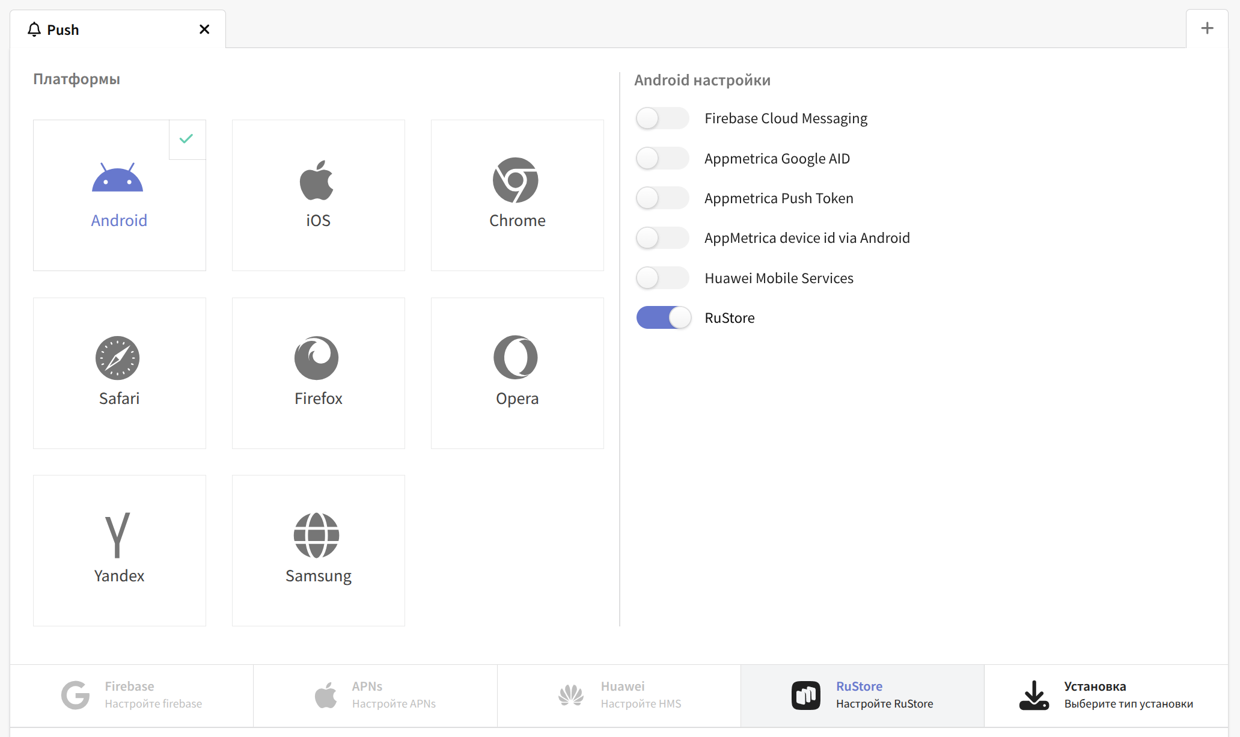Viewport: 1240px width, 737px height.
Task: Turn on Appmetrica Google AID switch
Action: pyautogui.click(x=662, y=159)
